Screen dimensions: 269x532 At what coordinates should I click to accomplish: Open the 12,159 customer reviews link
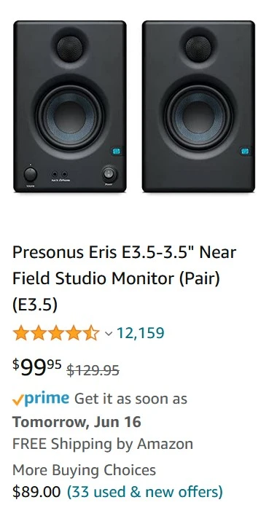[x=141, y=333]
